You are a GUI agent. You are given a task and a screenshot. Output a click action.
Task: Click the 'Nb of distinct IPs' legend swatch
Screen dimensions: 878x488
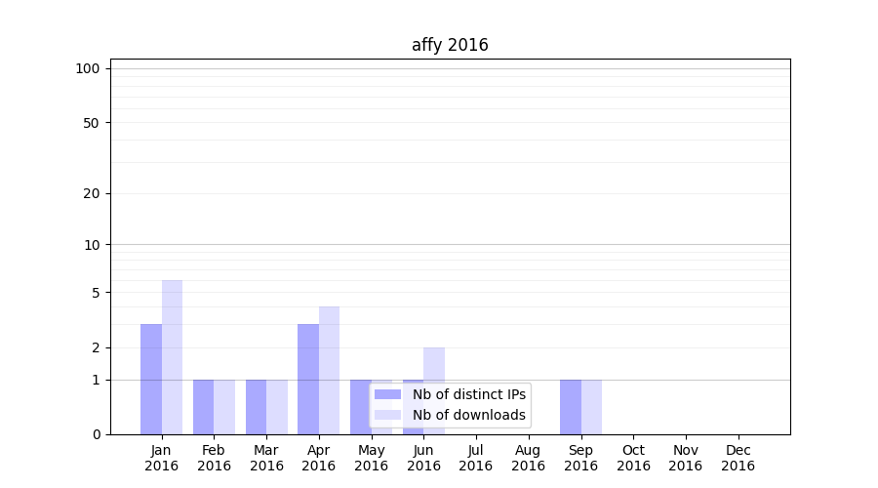click(x=387, y=394)
